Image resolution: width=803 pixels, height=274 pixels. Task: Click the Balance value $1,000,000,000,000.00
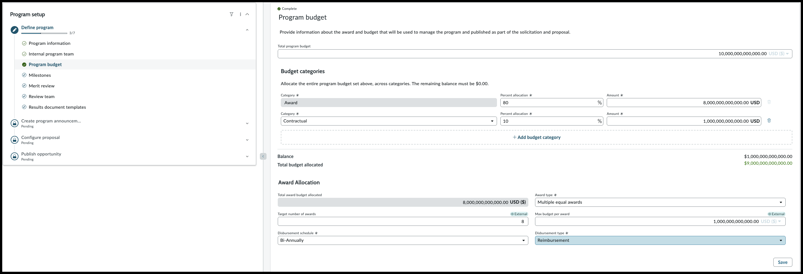768,156
